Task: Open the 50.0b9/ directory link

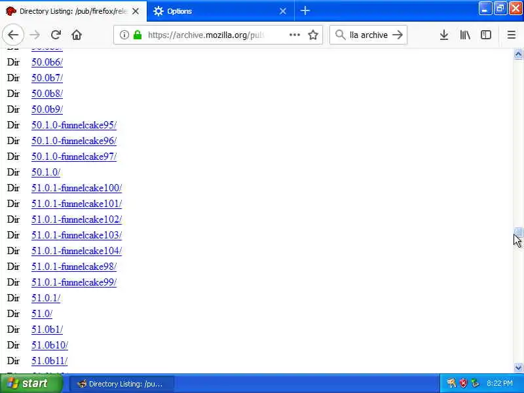Action: [47, 109]
